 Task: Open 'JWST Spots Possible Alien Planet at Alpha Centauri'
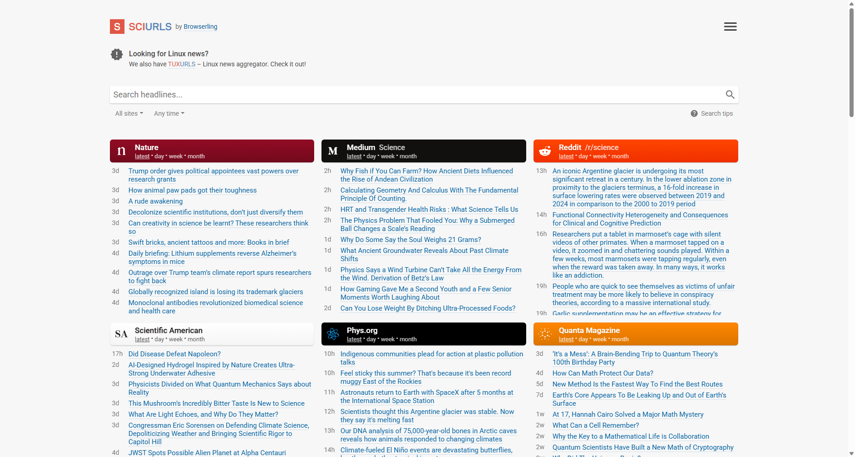click(x=207, y=453)
